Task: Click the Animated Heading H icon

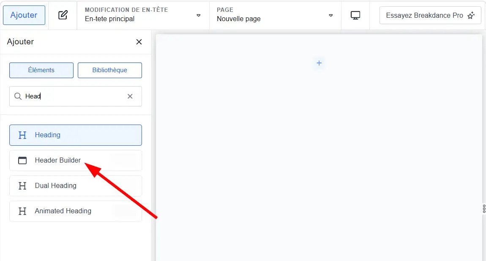Action: click(22, 211)
